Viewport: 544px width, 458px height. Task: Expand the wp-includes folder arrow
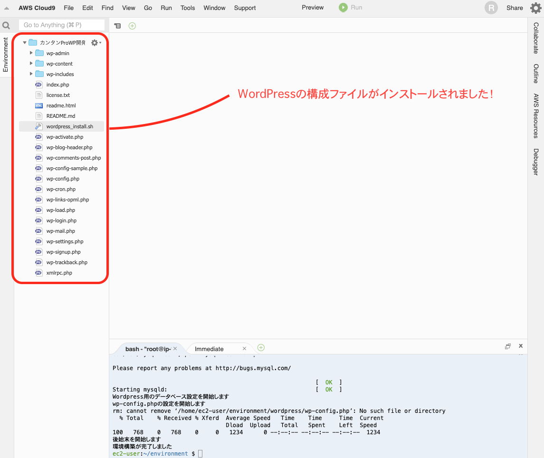tap(31, 74)
